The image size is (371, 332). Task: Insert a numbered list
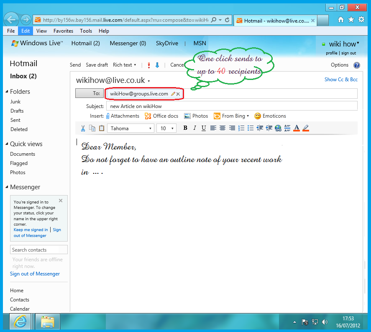[241, 128]
